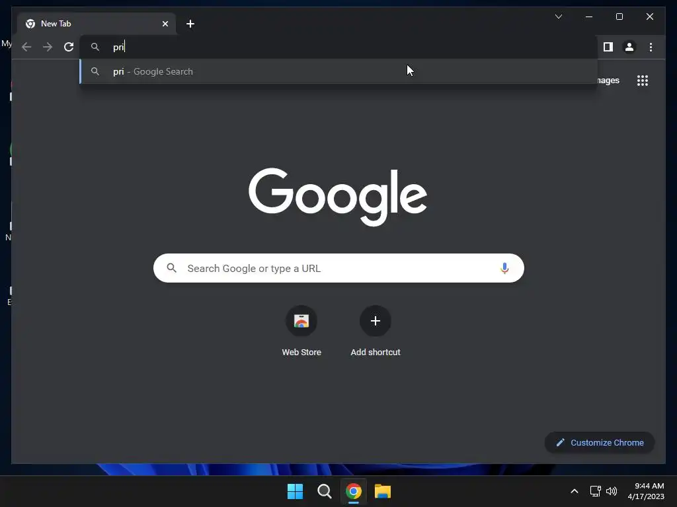Click the Add shortcut plus button
Screen dimensions: 677x507
click(376, 321)
